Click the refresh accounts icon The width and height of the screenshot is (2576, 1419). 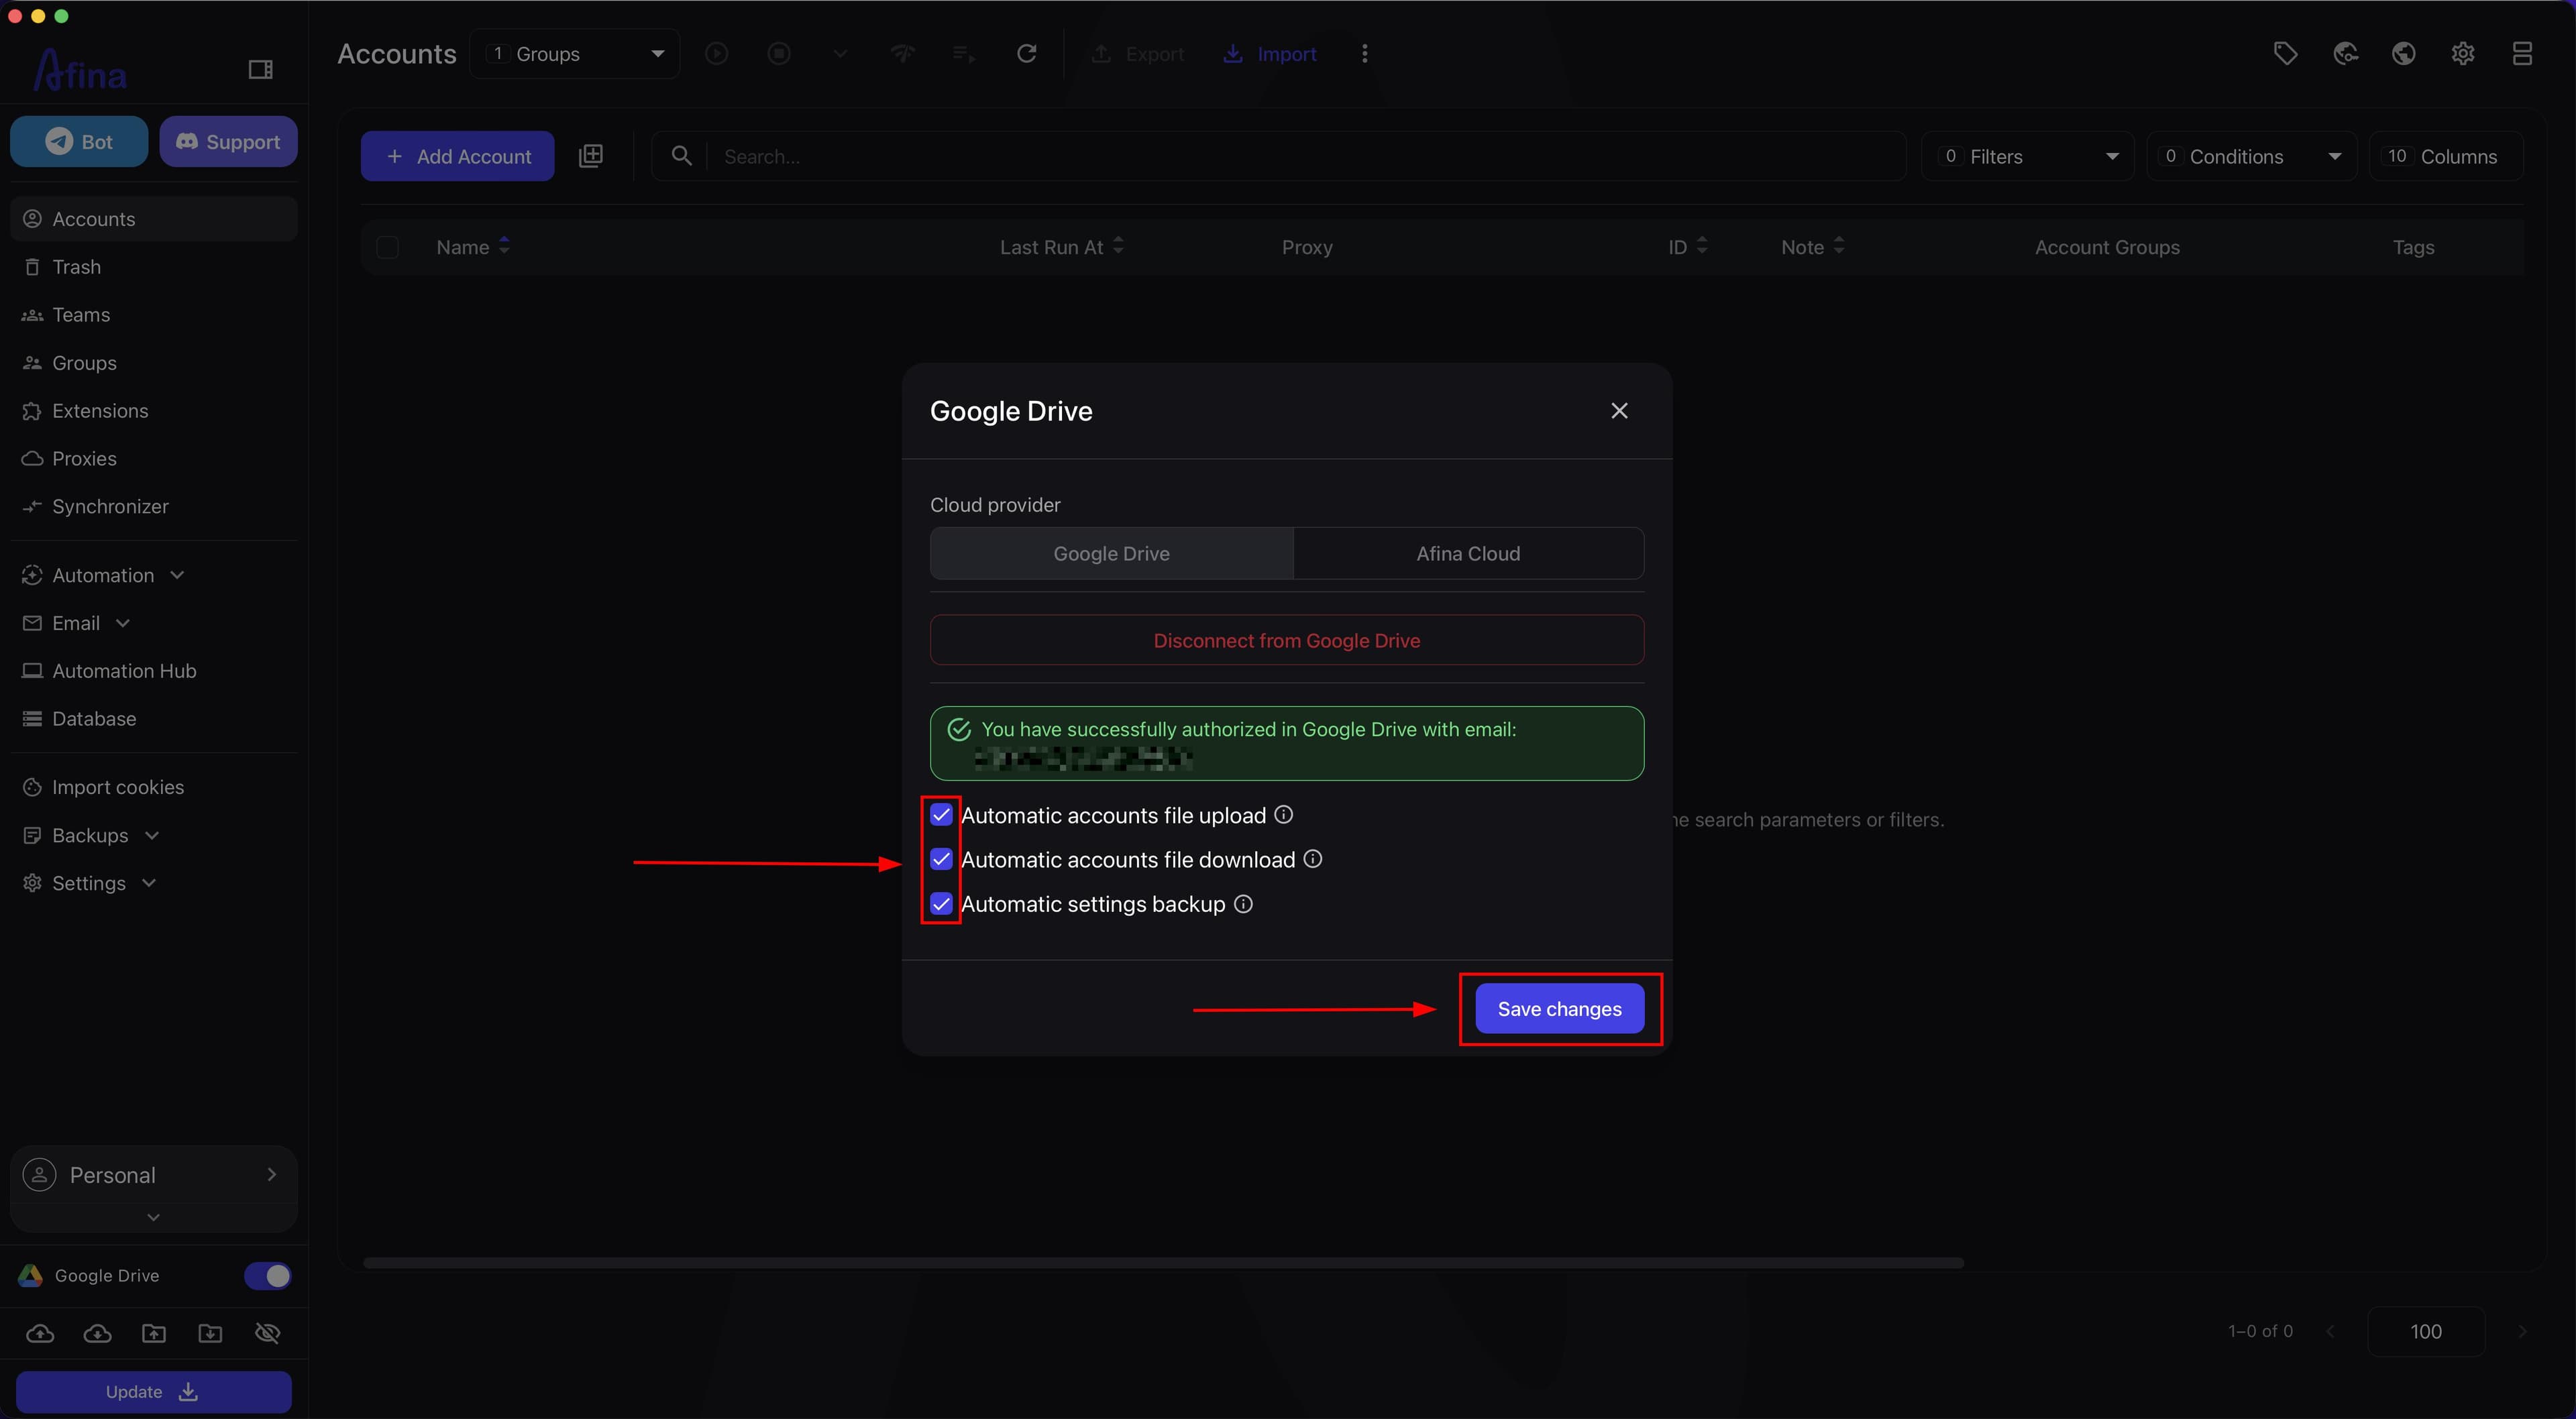[1027, 54]
